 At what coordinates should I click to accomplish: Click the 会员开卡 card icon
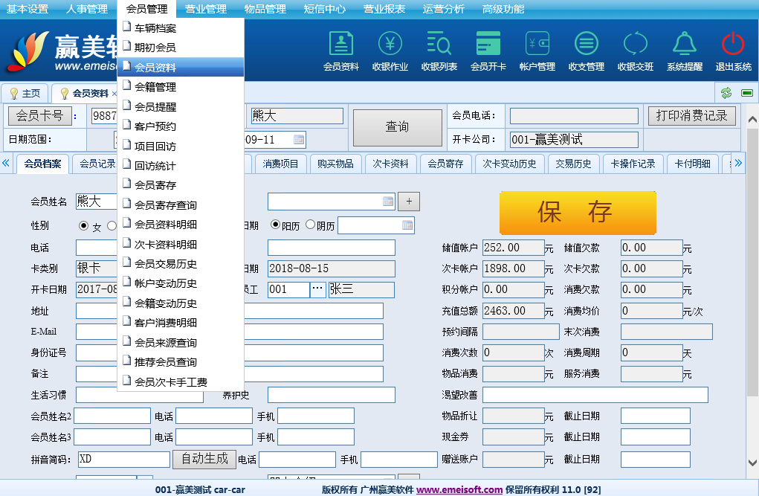(x=488, y=50)
